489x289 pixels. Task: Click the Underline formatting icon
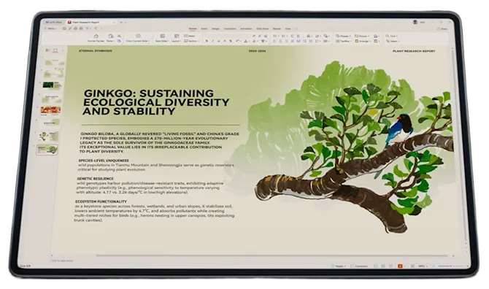coord(219,41)
